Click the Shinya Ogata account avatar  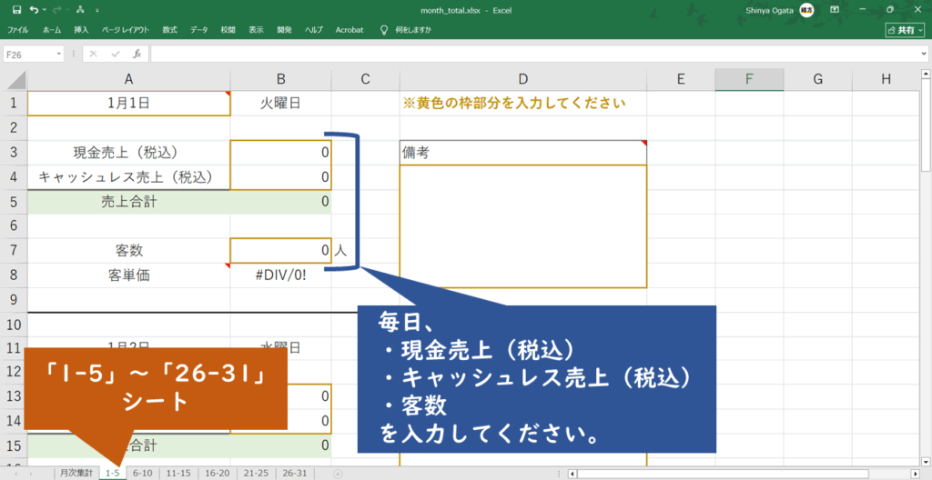coord(806,9)
